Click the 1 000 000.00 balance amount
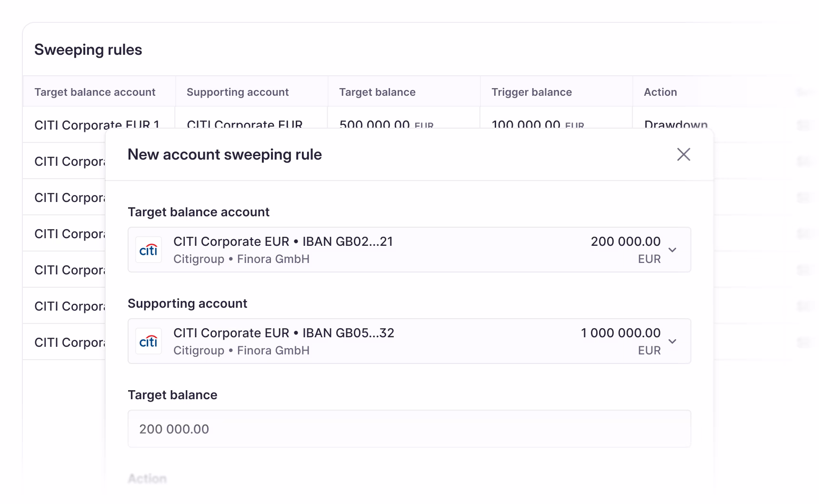Viewport: 819px width, 504px height. tap(620, 333)
